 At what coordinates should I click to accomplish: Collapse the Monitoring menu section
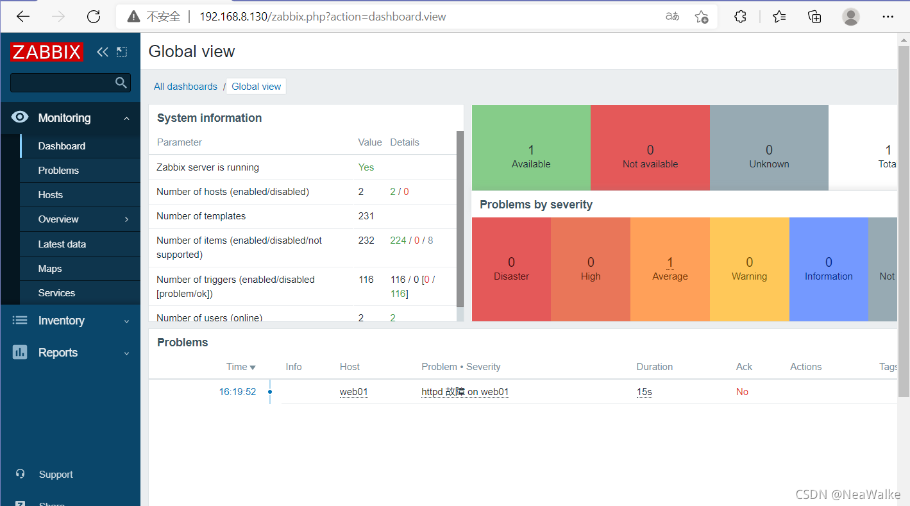pyautogui.click(x=126, y=118)
